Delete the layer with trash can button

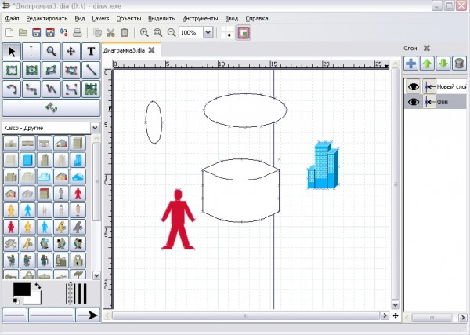point(459,64)
